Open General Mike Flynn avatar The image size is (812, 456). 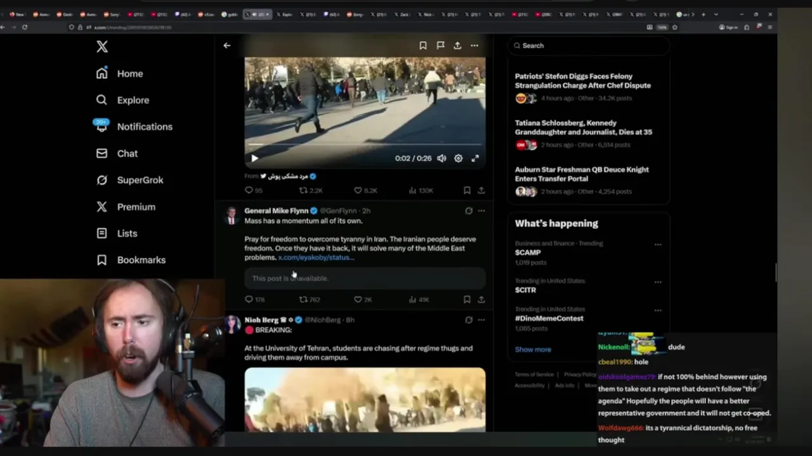232,216
